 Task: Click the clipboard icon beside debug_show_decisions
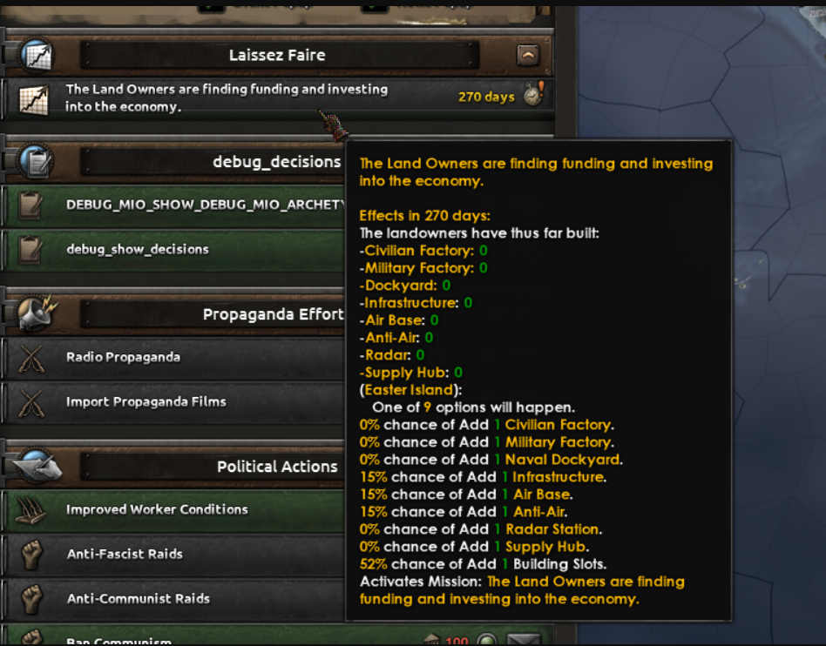click(30, 250)
